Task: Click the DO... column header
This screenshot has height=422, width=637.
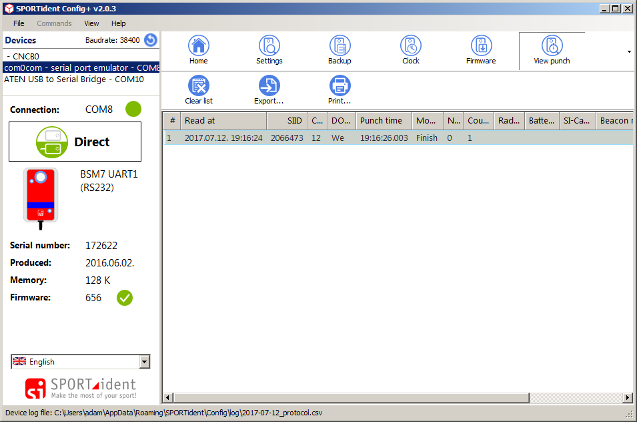Action: click(x=342, y=121)
